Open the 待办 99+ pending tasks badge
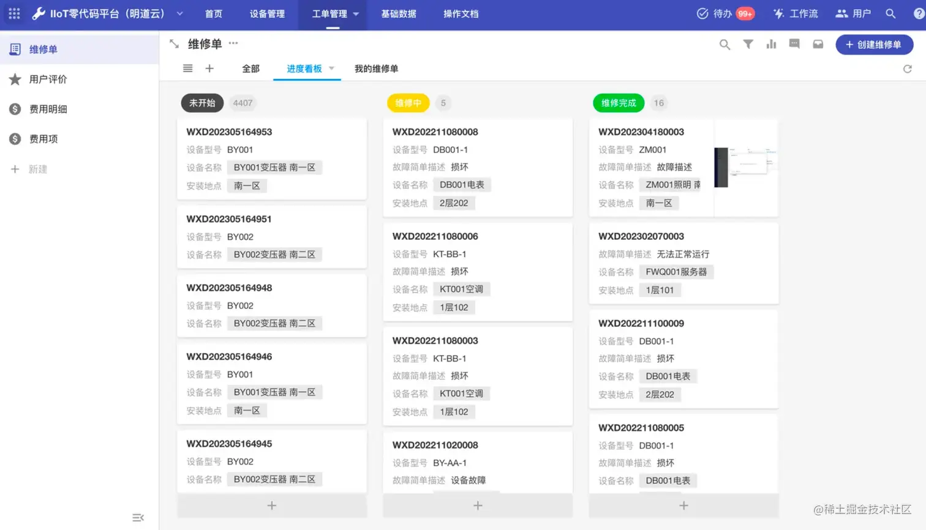The height and width of the screenshot is (530, 926). click(725, 13)
